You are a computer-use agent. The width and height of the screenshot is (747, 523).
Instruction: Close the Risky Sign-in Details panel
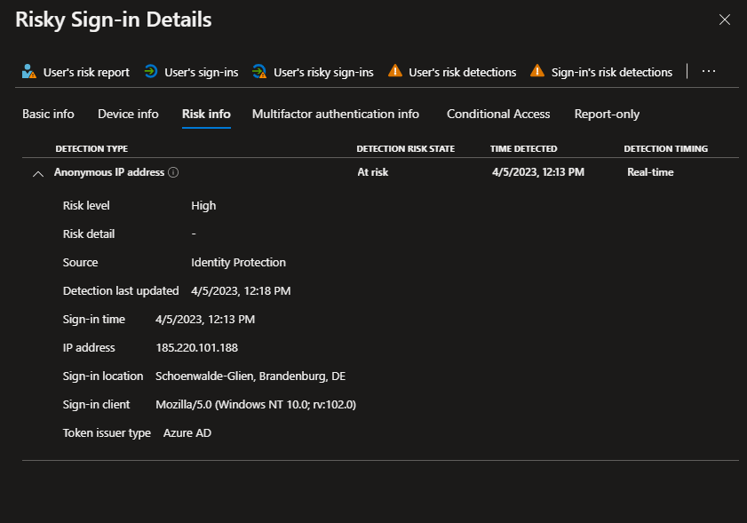pyautogui.click(x=725, y=20)
